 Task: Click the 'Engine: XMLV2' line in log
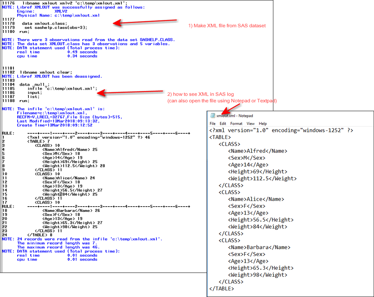[42, 12]
